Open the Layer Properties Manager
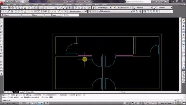 (90, 11)
